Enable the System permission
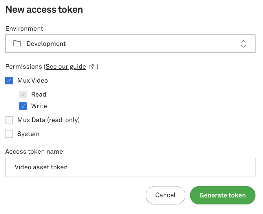Screen dimensions: 263x214 pyautogui.click(x=9, y=134)
